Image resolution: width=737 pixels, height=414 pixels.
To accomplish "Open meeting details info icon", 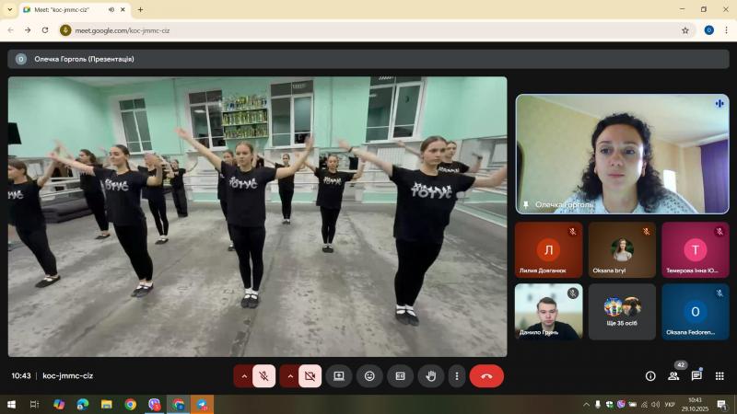I will point(650,376).
